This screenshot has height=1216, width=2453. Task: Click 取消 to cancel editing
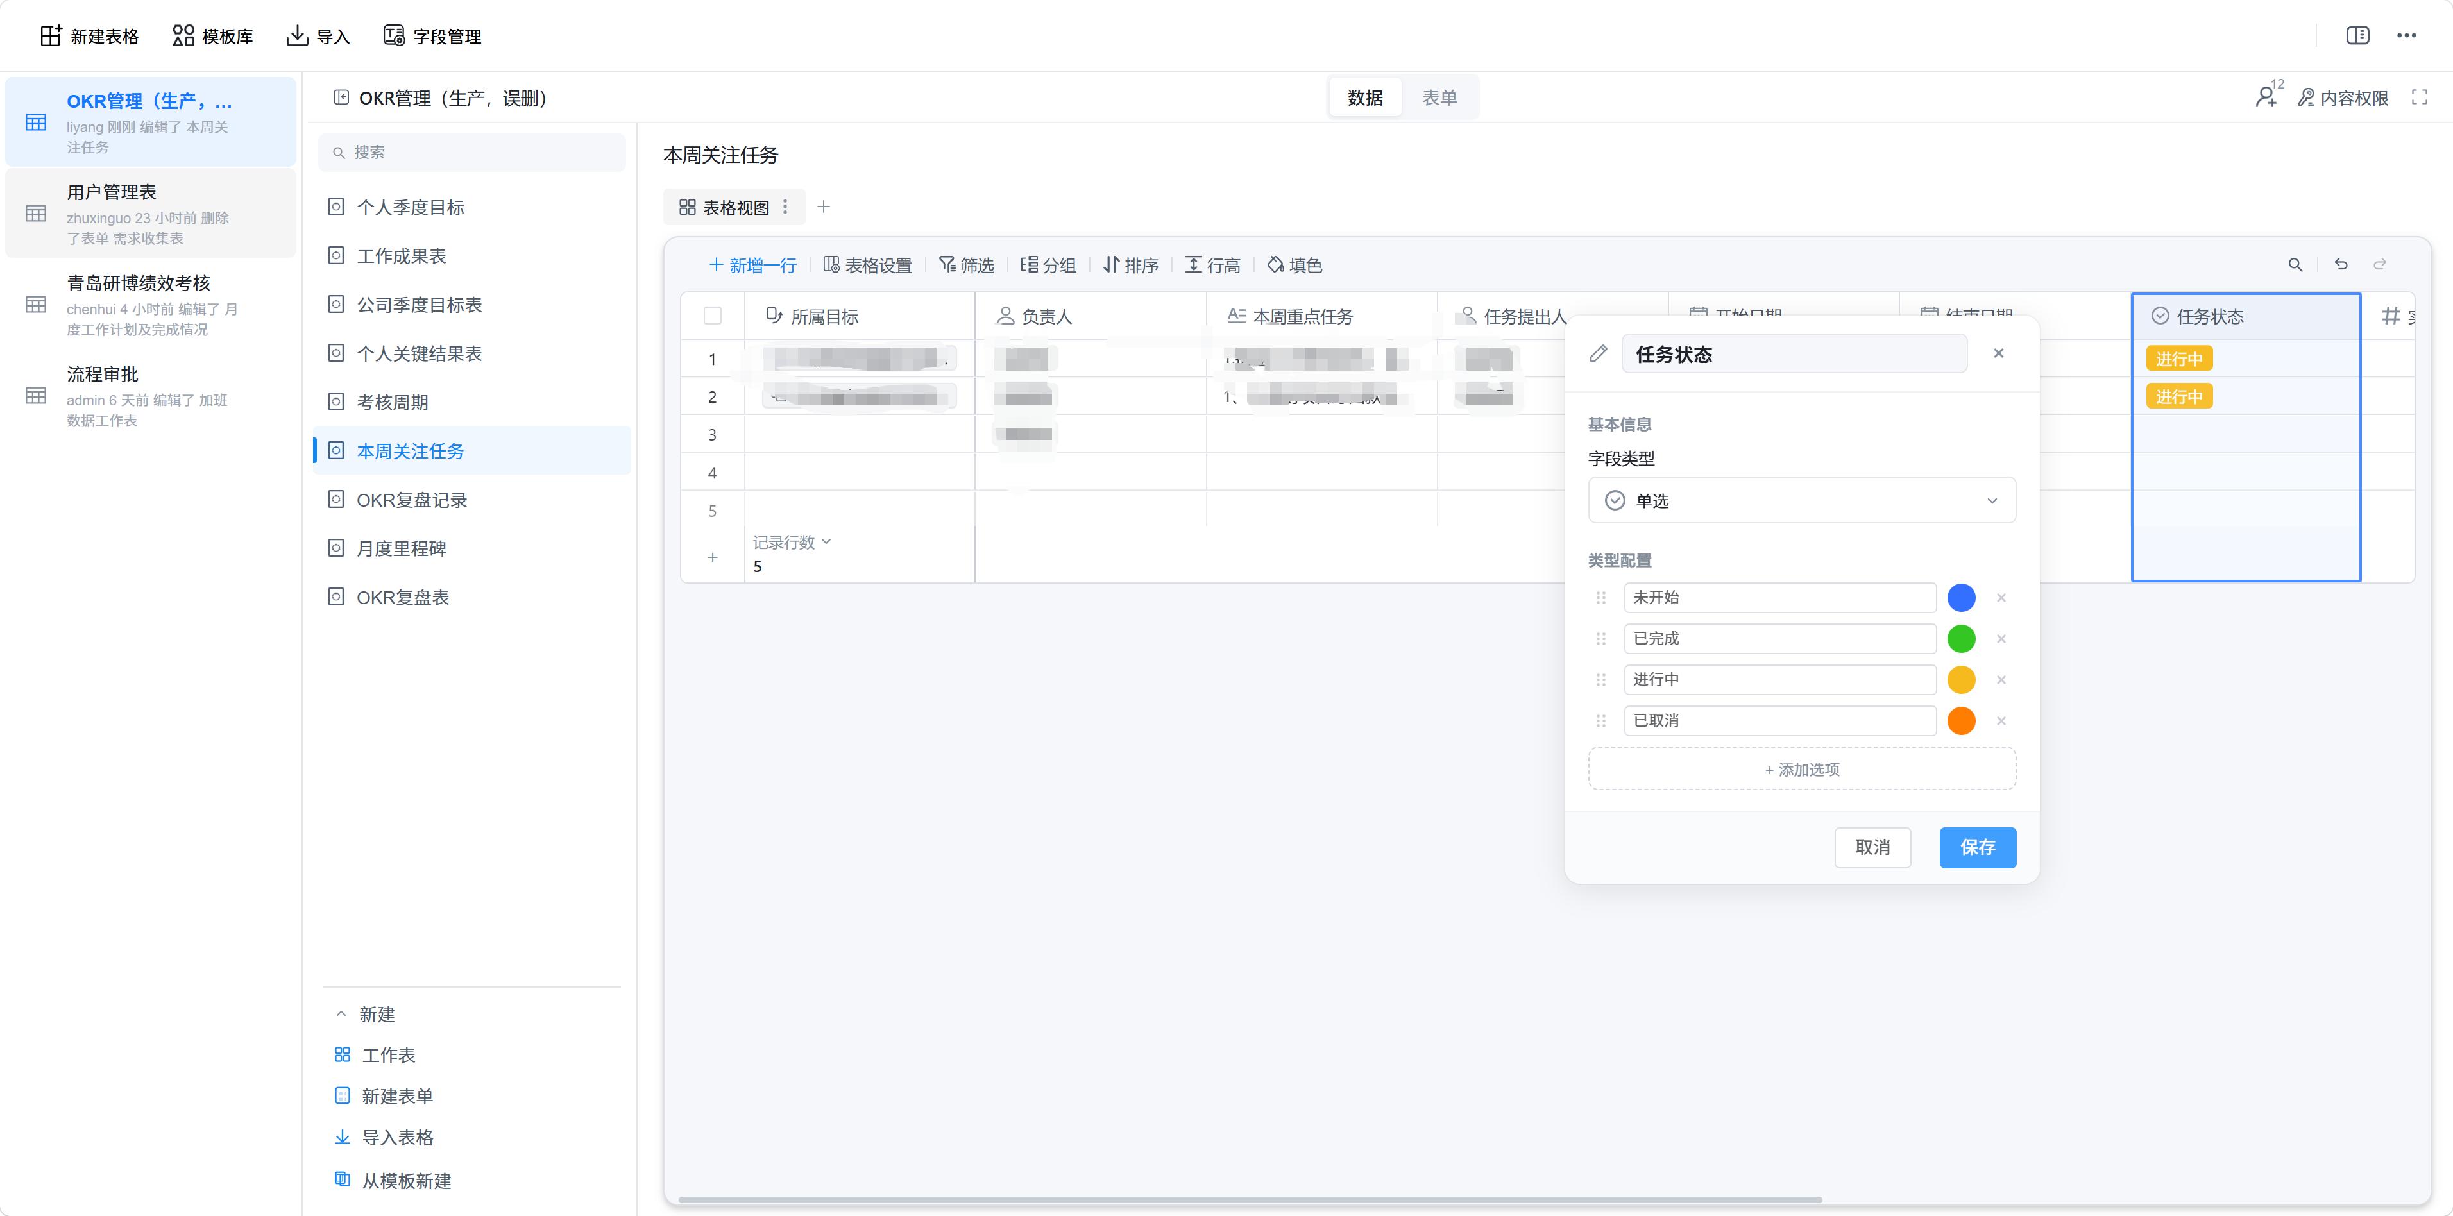pyautogui.click(x=1872, y=847)
